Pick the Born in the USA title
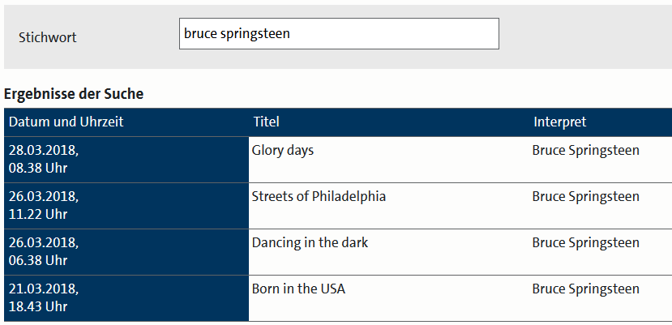The height and width of the screenshot is (325, 672). tap(298, 289)
